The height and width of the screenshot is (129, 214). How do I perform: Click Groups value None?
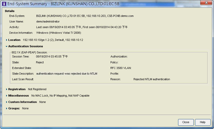[x=25, y=109]
